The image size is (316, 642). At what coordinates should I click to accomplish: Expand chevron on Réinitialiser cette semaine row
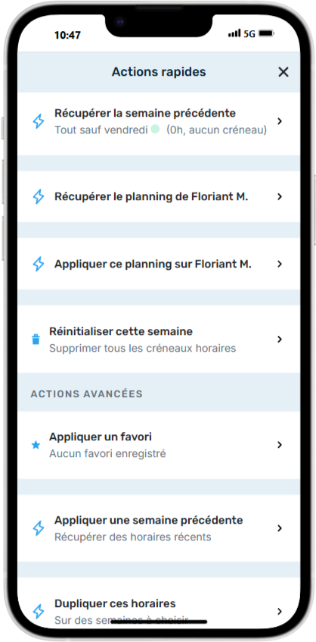point(280,340)
